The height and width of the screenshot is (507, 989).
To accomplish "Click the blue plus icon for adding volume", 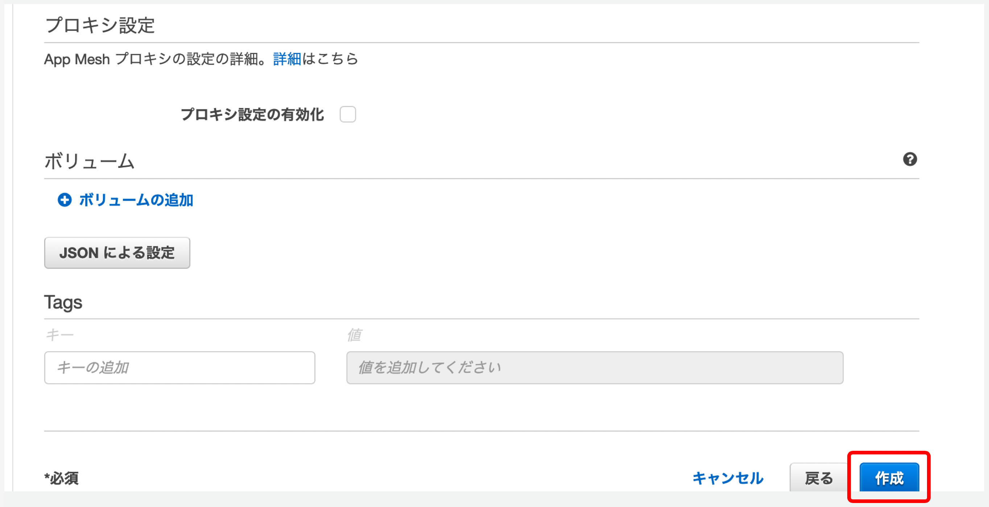I will tap(65, 200).
